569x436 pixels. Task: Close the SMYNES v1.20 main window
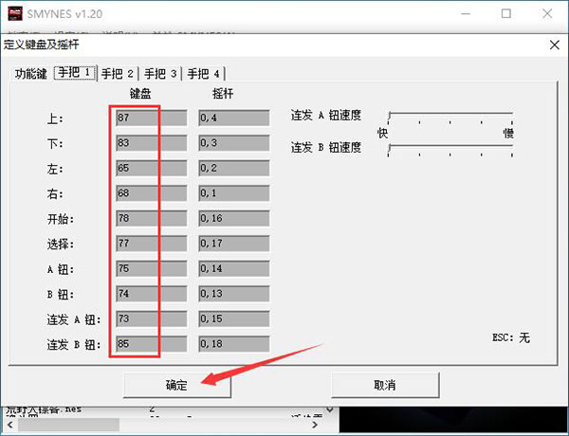tap(547, 14)
